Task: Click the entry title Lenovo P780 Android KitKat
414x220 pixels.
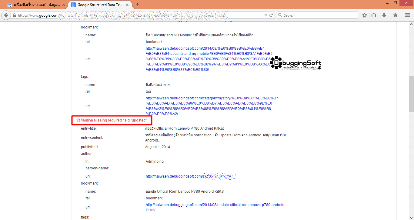Action: pyautogui.click(x=185, y=128)
